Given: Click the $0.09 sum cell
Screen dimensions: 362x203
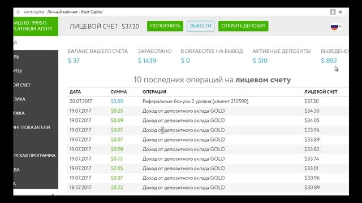Looking at the screenshot, I should (117, 120).
